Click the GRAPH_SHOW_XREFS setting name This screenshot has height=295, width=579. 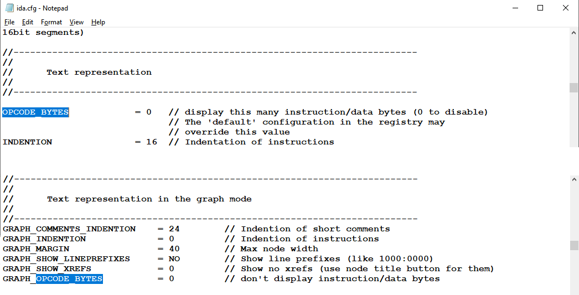click(47, 269)
